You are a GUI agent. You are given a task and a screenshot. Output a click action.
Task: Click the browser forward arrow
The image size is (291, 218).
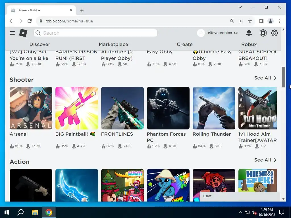pos(20,21)
